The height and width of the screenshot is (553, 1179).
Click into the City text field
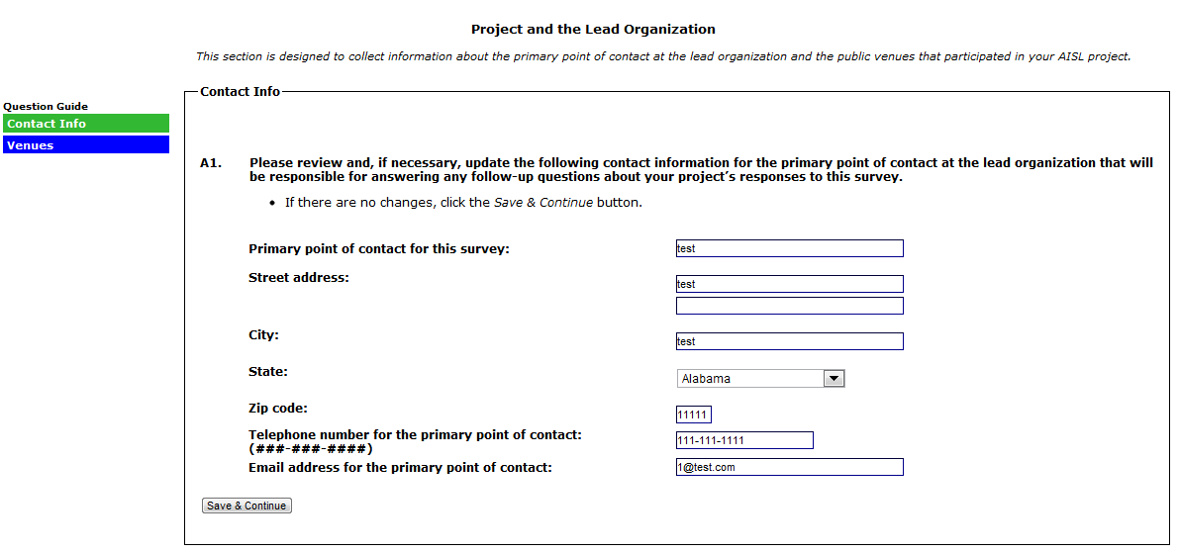(x=789, y=341)
